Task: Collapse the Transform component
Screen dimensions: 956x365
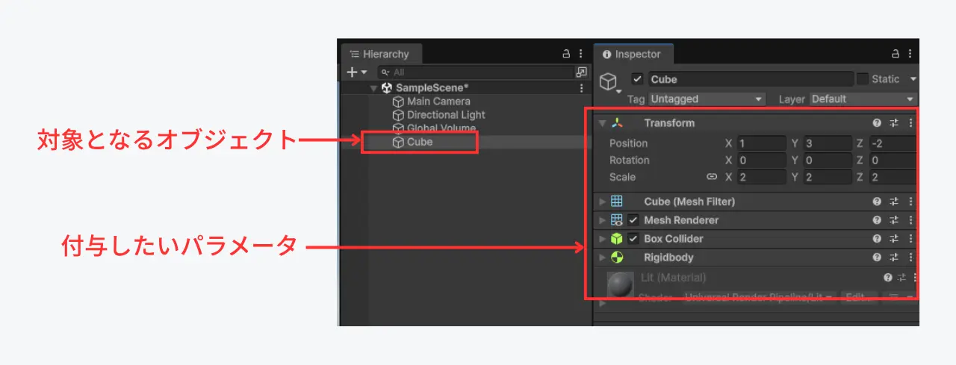Action: point(602,123)
